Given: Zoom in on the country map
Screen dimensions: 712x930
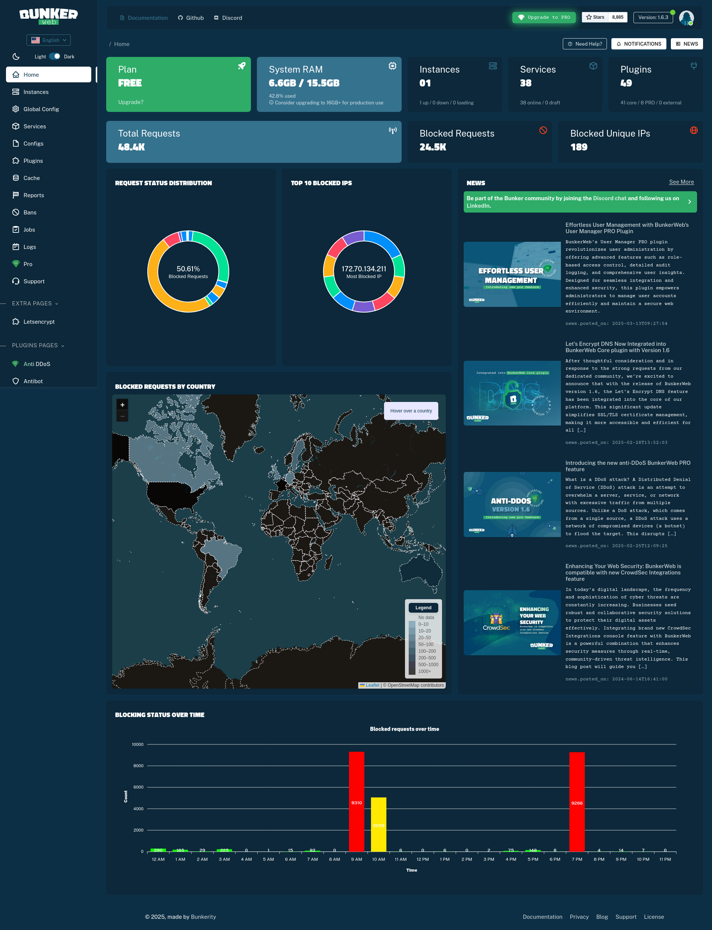Looking at the screenshot, I should pyautogui.click(x=123, y=405).
